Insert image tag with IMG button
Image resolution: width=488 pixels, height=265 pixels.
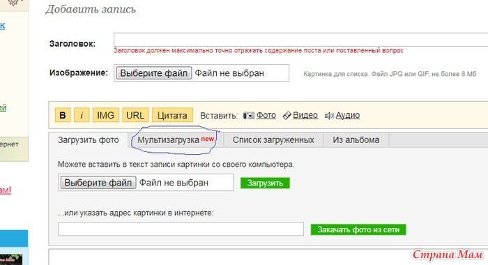tap(105, 115)
